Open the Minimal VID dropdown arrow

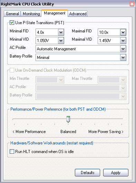pos(61,41)
